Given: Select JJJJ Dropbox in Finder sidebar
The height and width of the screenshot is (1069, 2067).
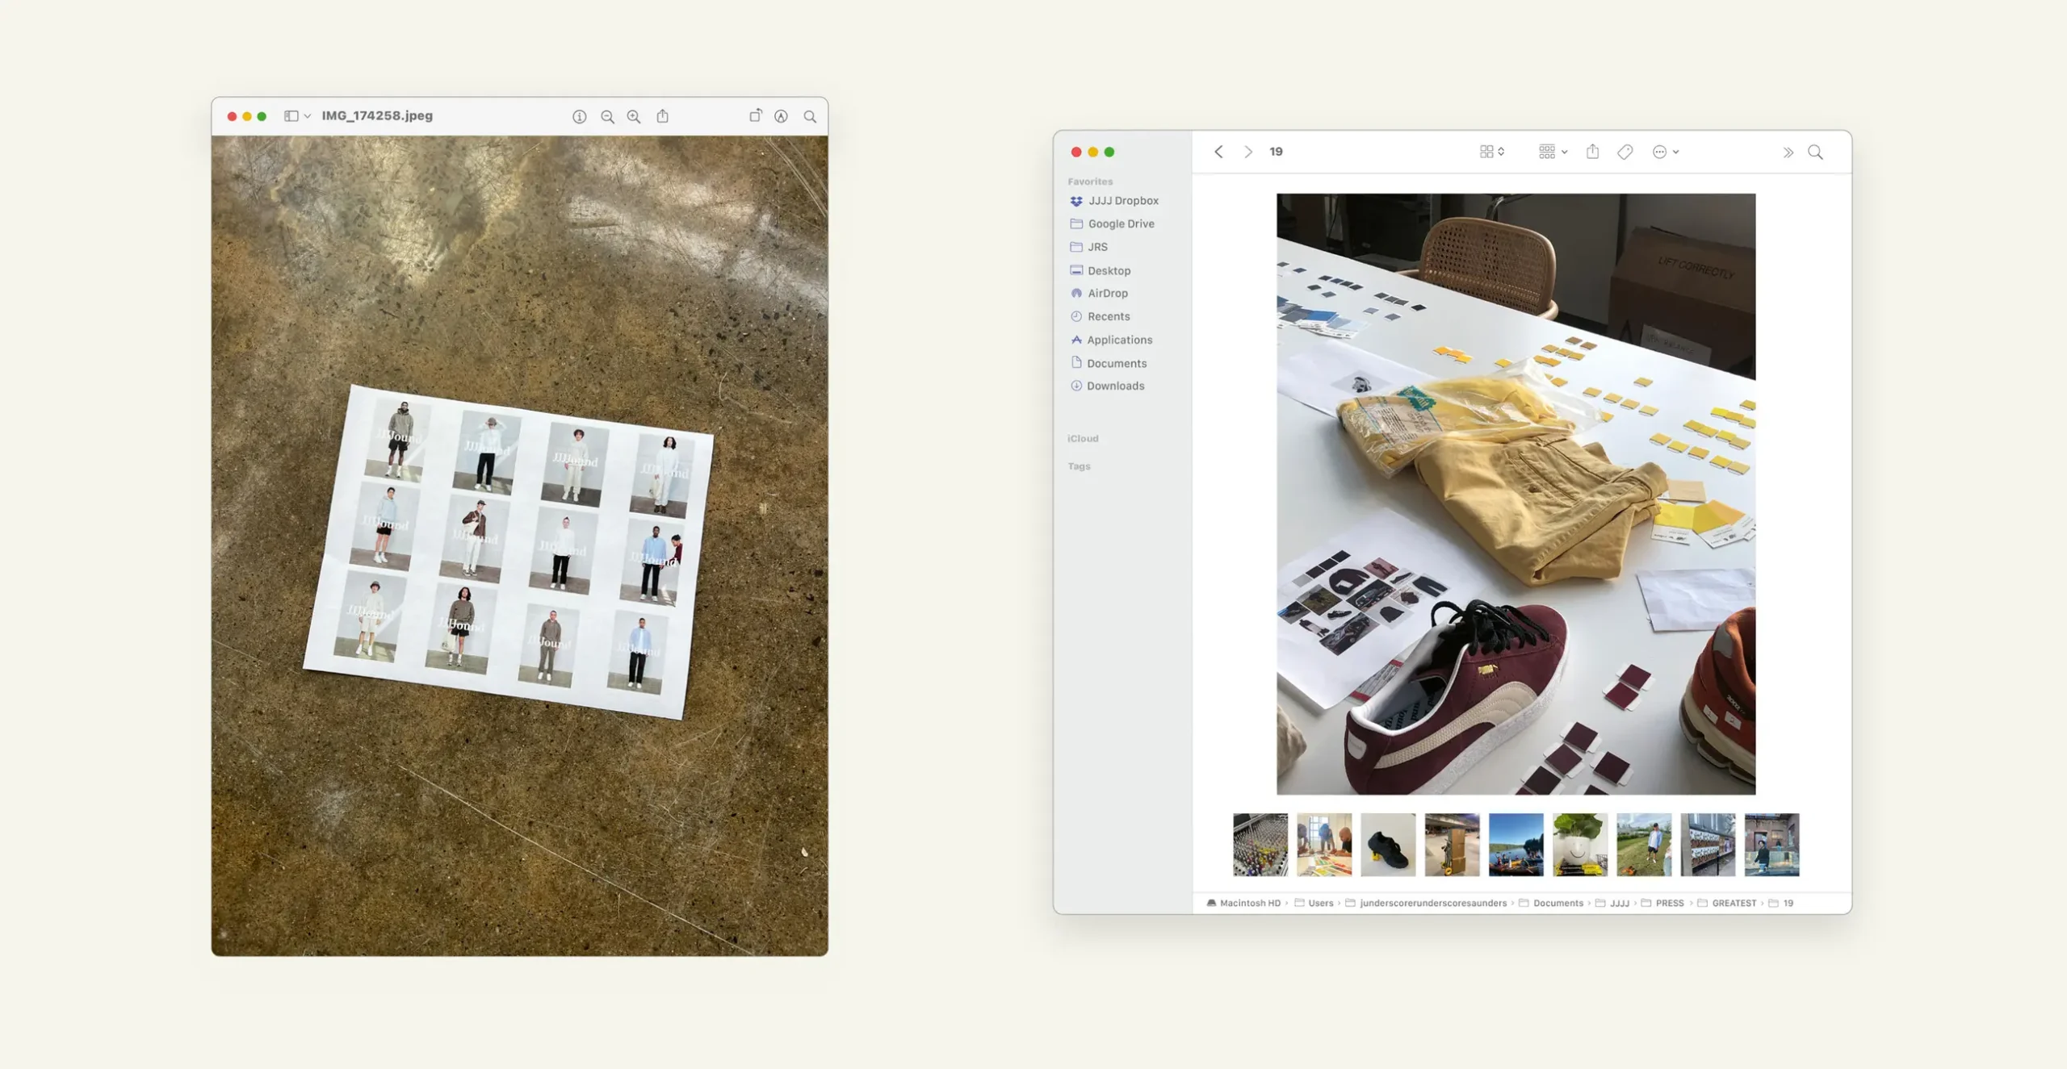Looking at the screenshot, I should (x=1122, y=201).
